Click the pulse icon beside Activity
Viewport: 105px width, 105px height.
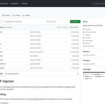84,35
